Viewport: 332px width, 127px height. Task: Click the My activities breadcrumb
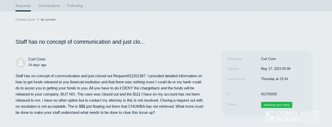tap(48, 20)
